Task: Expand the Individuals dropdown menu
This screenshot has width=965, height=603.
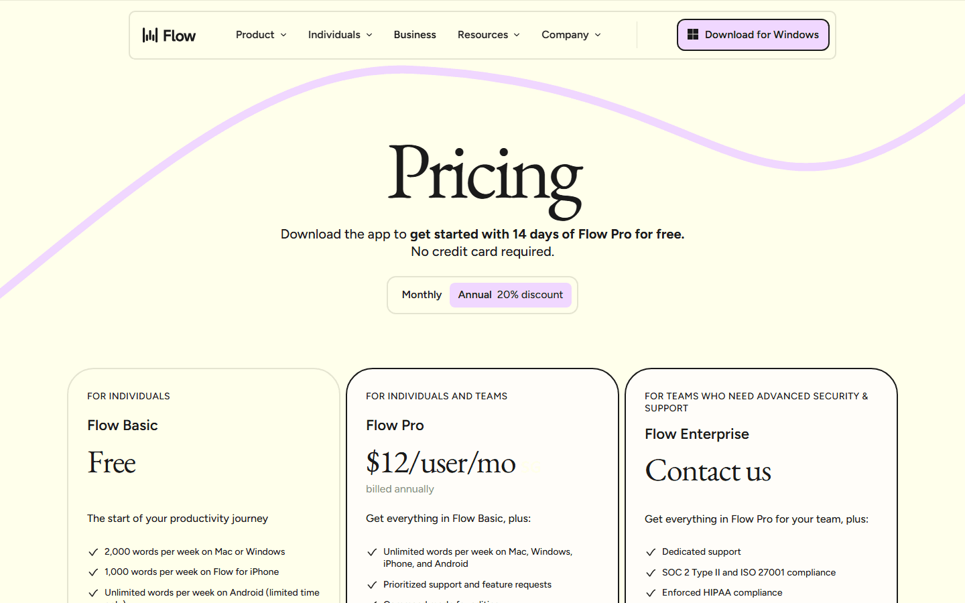Action: pos(340,35)
